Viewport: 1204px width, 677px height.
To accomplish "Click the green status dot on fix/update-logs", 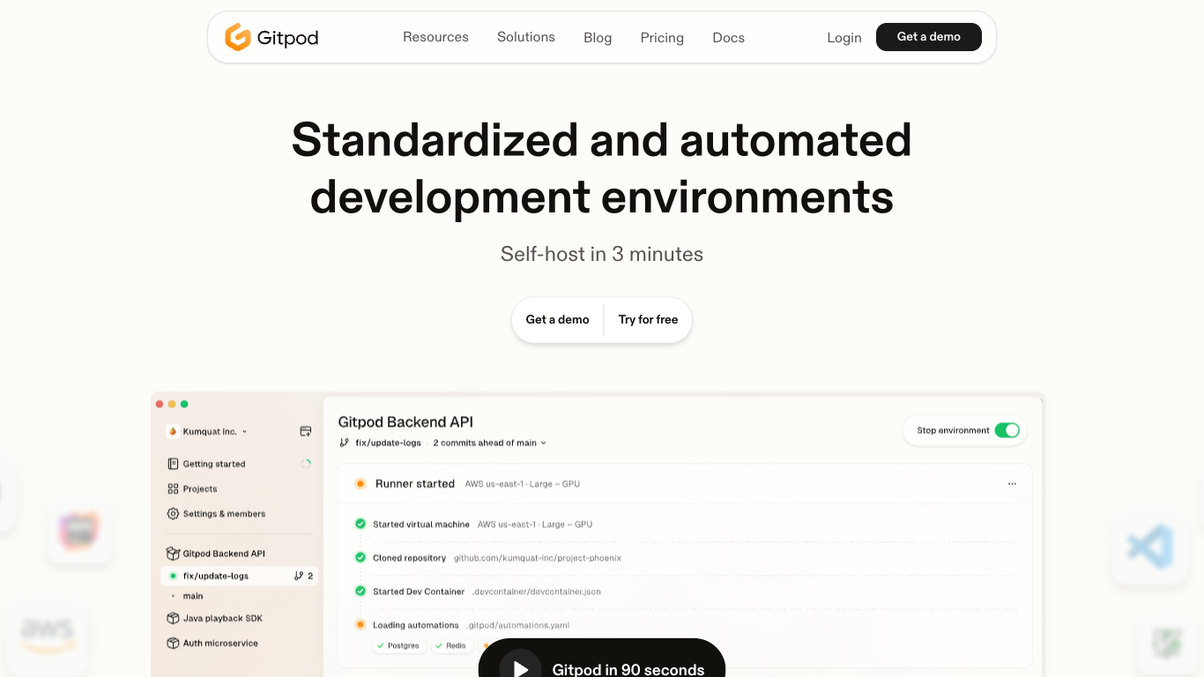I will point(173,576).
